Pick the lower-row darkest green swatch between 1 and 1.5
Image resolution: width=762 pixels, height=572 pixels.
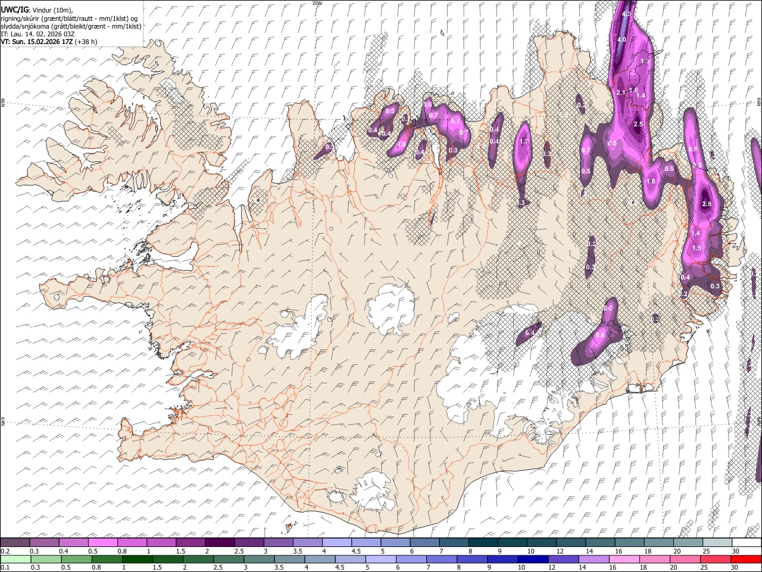pos(137,559)
